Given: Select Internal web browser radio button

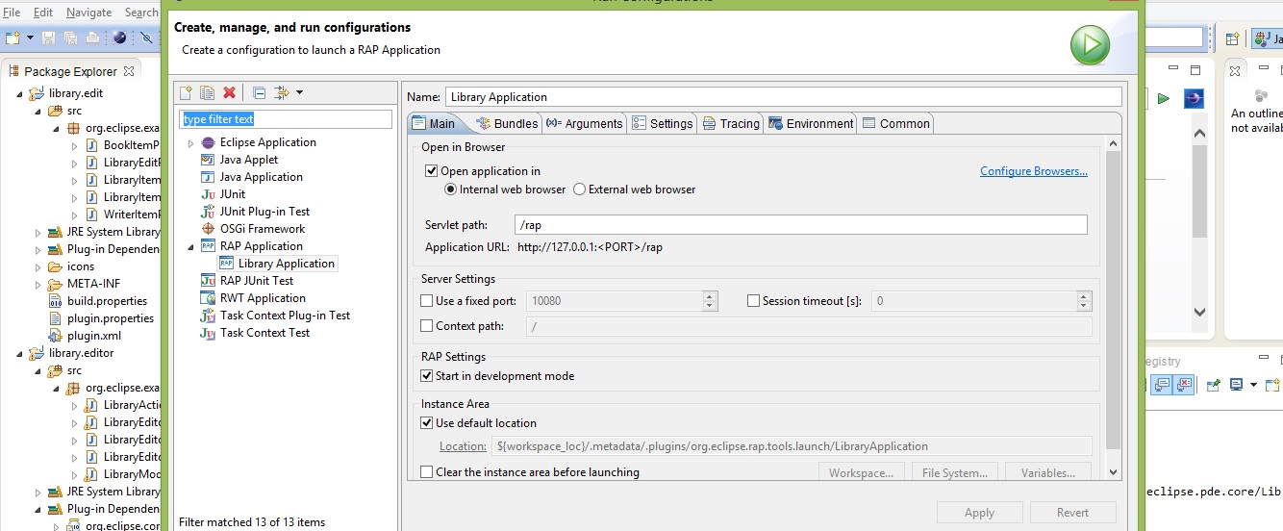Looking at the screenshot, I should click(449, 190).
